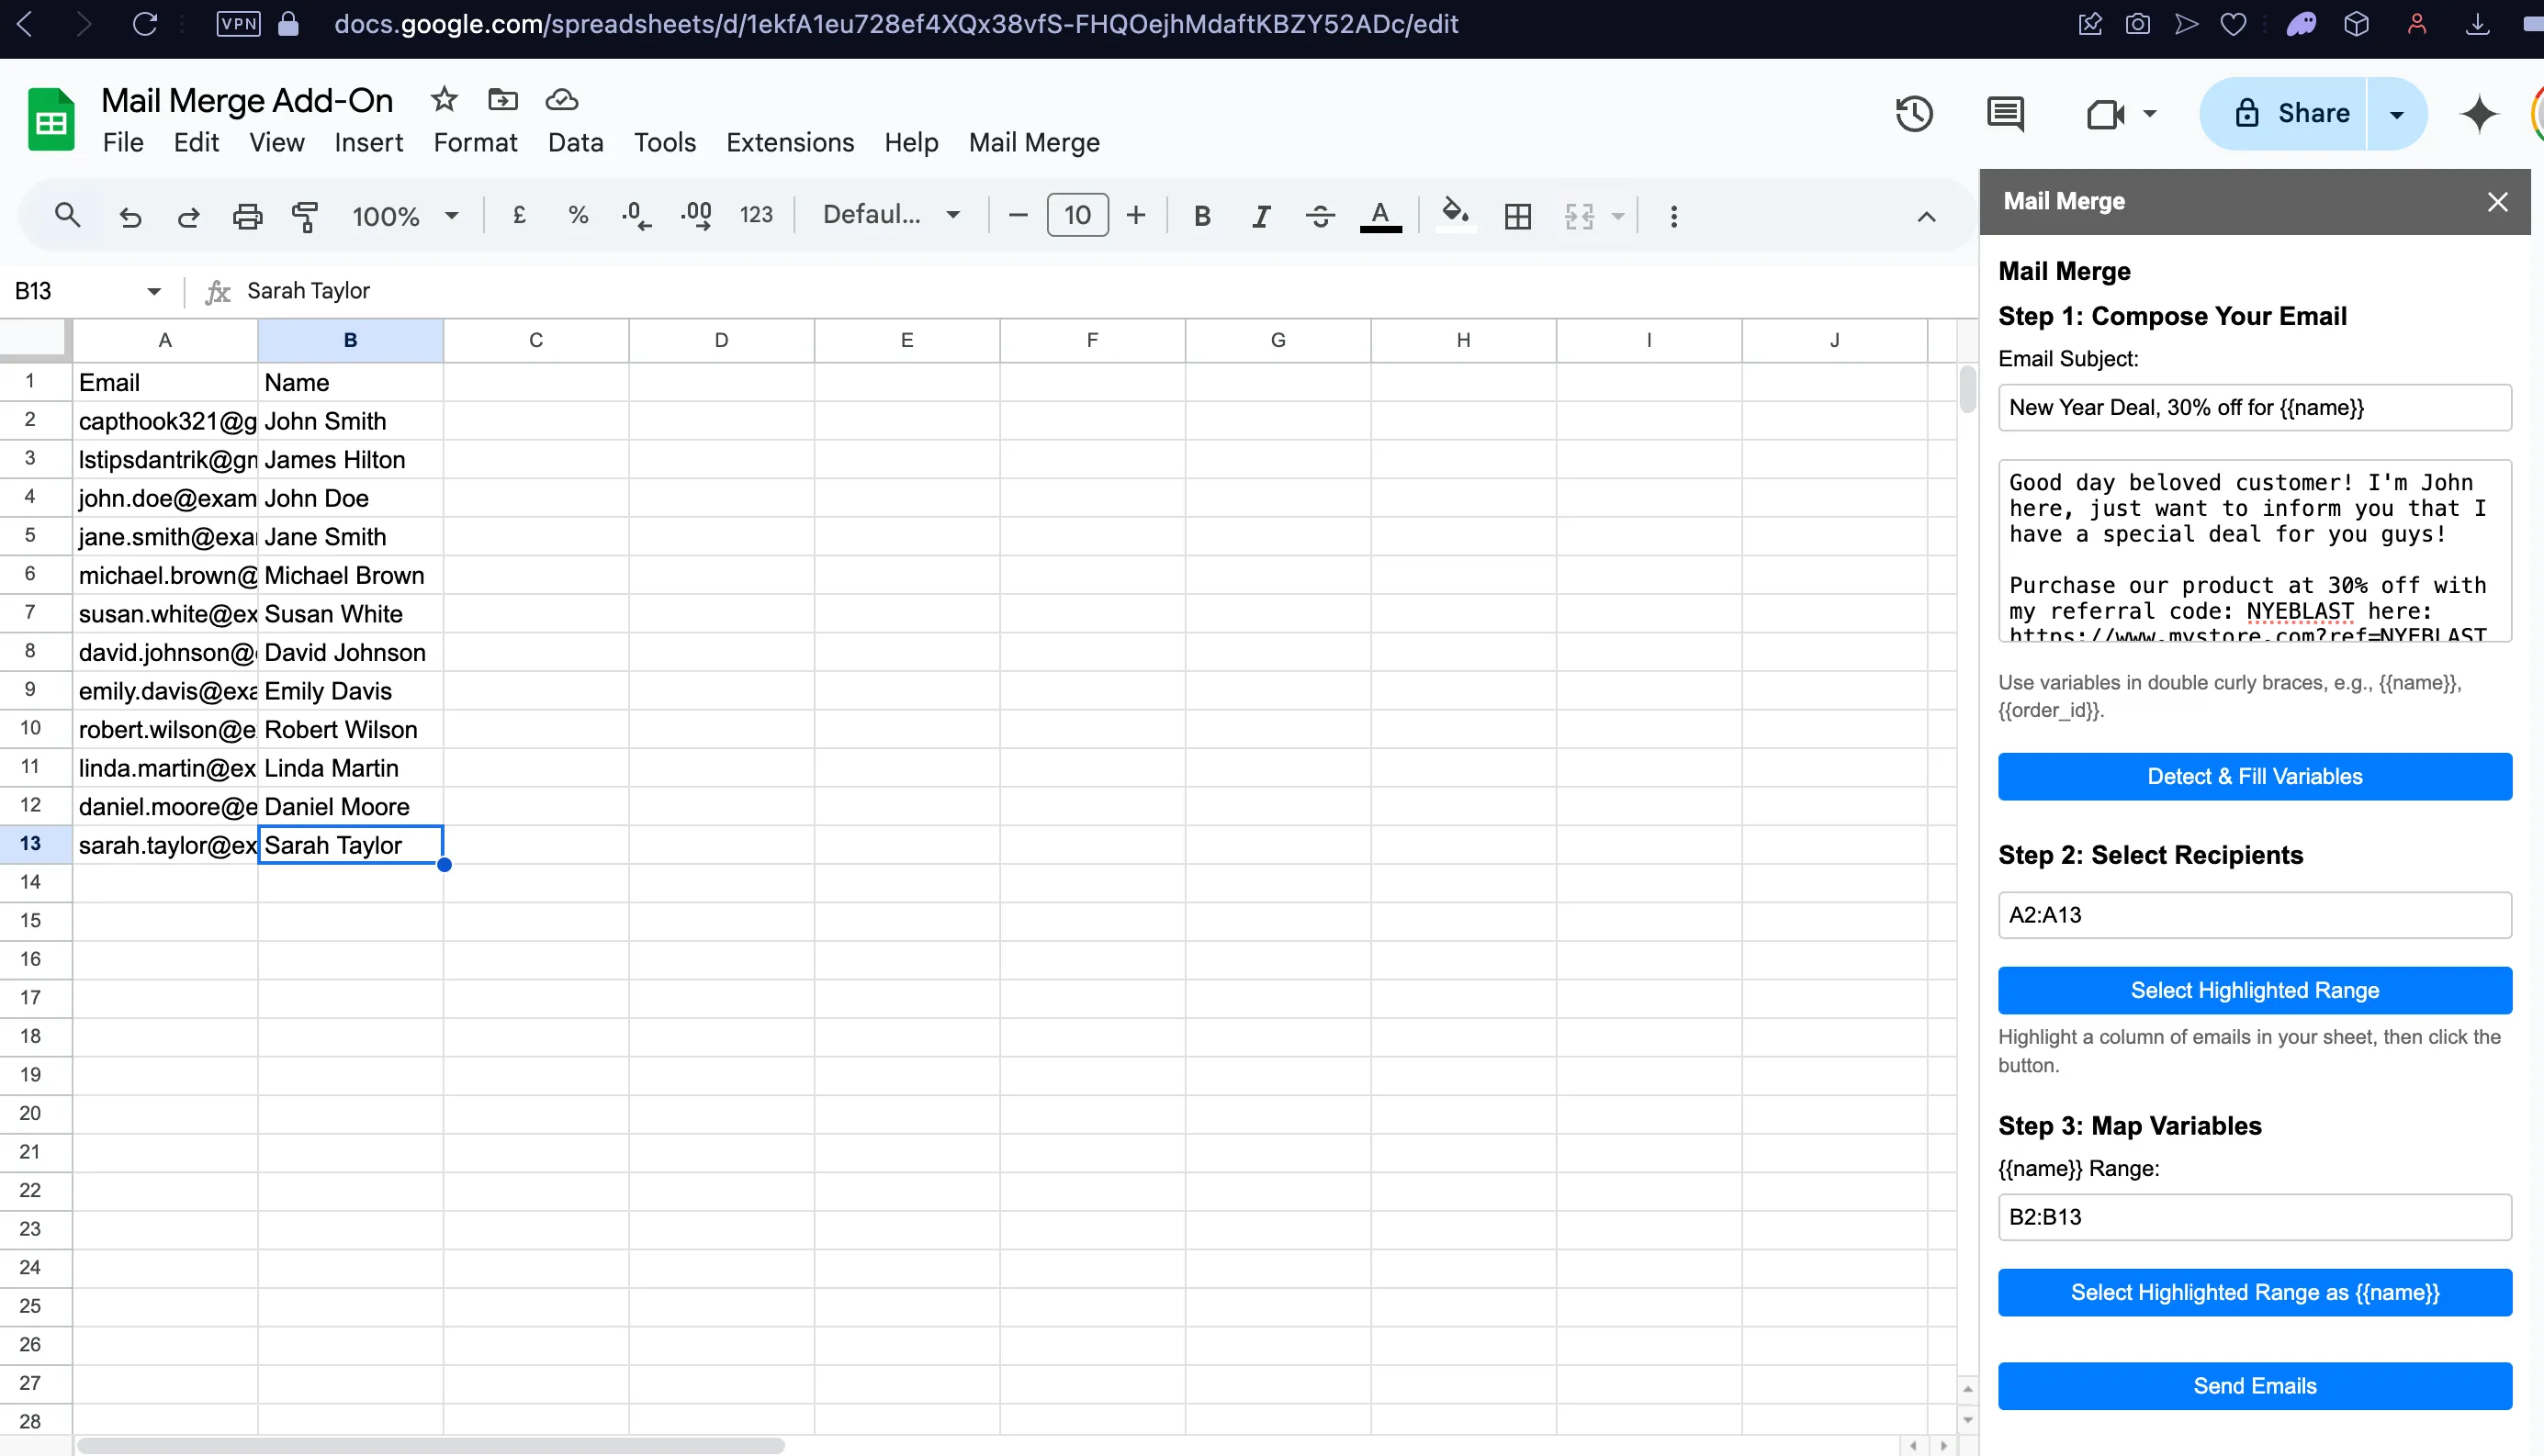Open the fill color picker
The width and height of the screenshot is (2544, 1456).
1455,214
